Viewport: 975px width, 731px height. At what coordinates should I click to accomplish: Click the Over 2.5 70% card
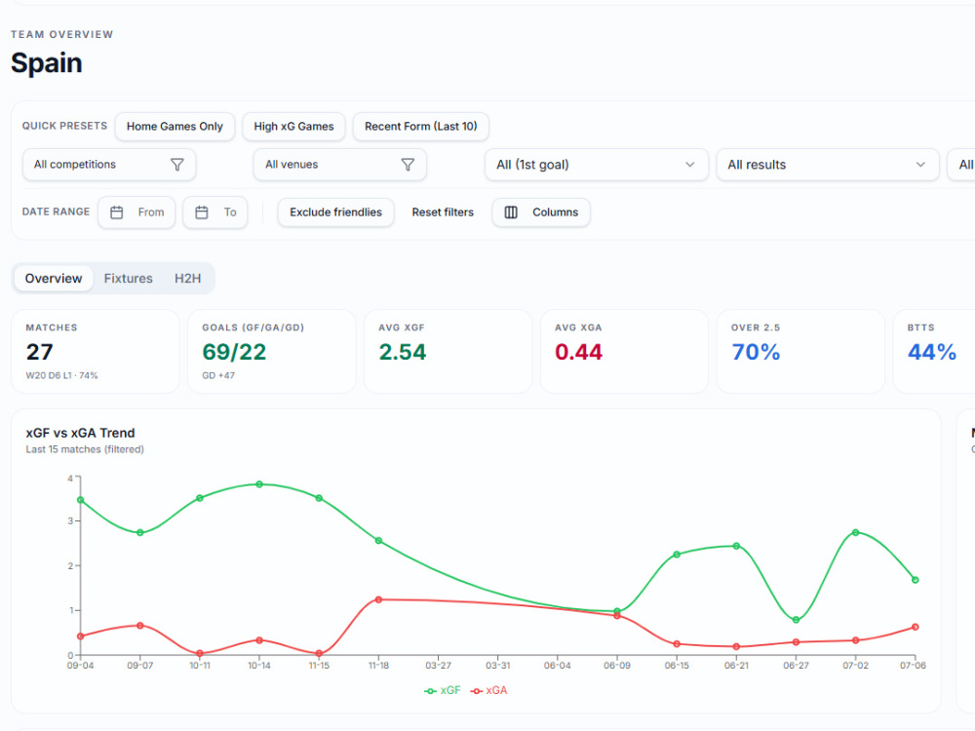800,351
